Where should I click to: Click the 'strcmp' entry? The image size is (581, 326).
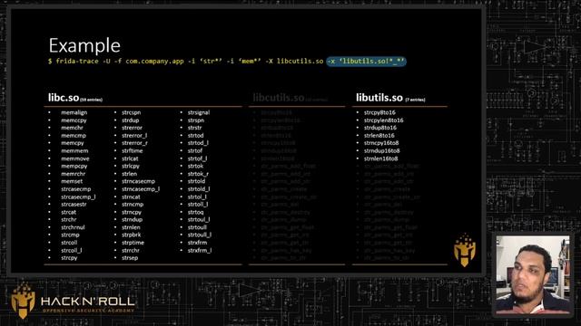pos(70,235)
